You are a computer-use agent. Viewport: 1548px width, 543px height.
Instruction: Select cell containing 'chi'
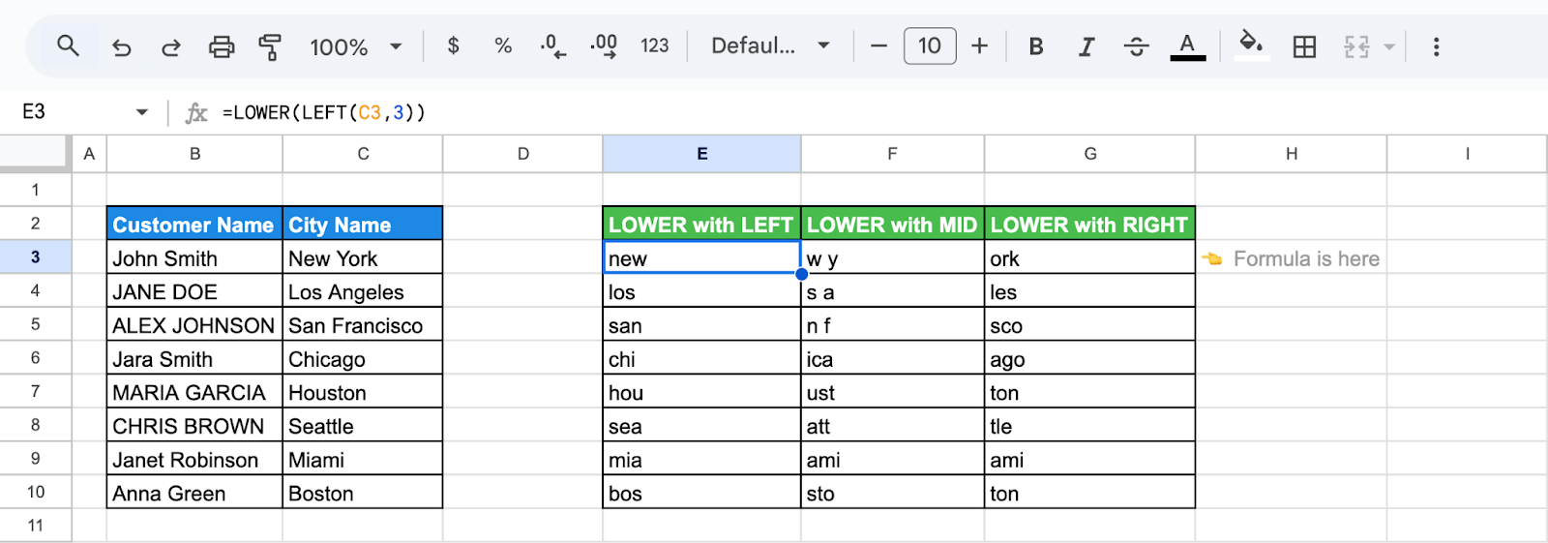click(x=701, y=358)
